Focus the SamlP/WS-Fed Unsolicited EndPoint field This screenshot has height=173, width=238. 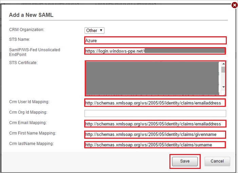[x=155, y=51]
